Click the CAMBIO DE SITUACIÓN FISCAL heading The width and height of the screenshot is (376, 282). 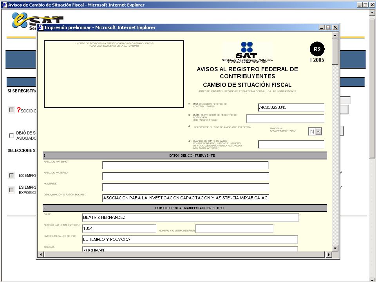click(247, 85)
